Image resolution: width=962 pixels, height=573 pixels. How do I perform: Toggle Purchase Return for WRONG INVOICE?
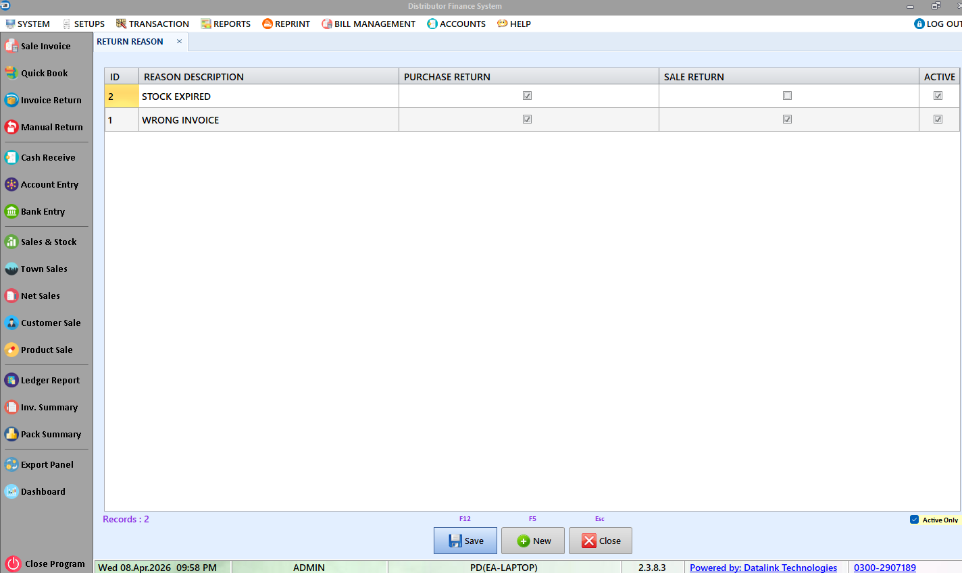click(528, 119)
